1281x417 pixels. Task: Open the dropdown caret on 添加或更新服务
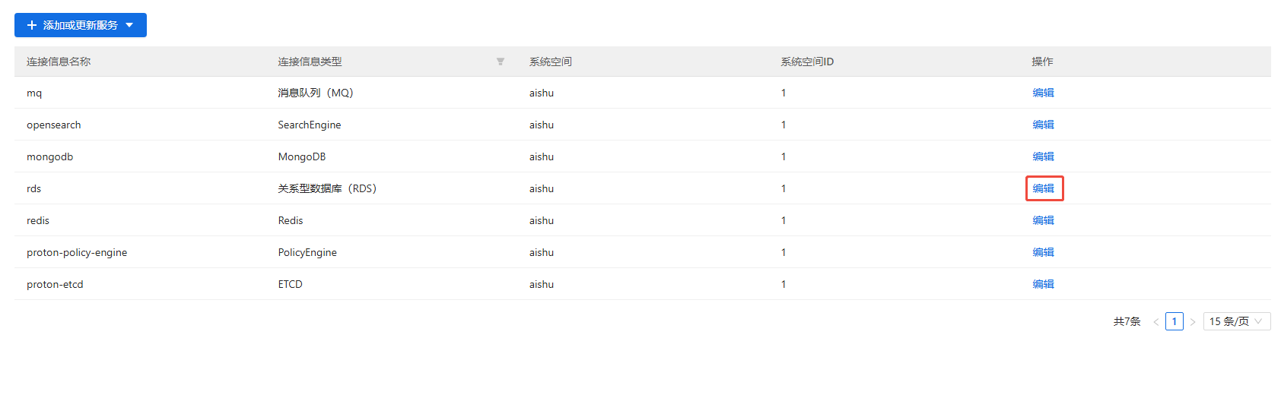pyautogui.click(x=129, y=25)
